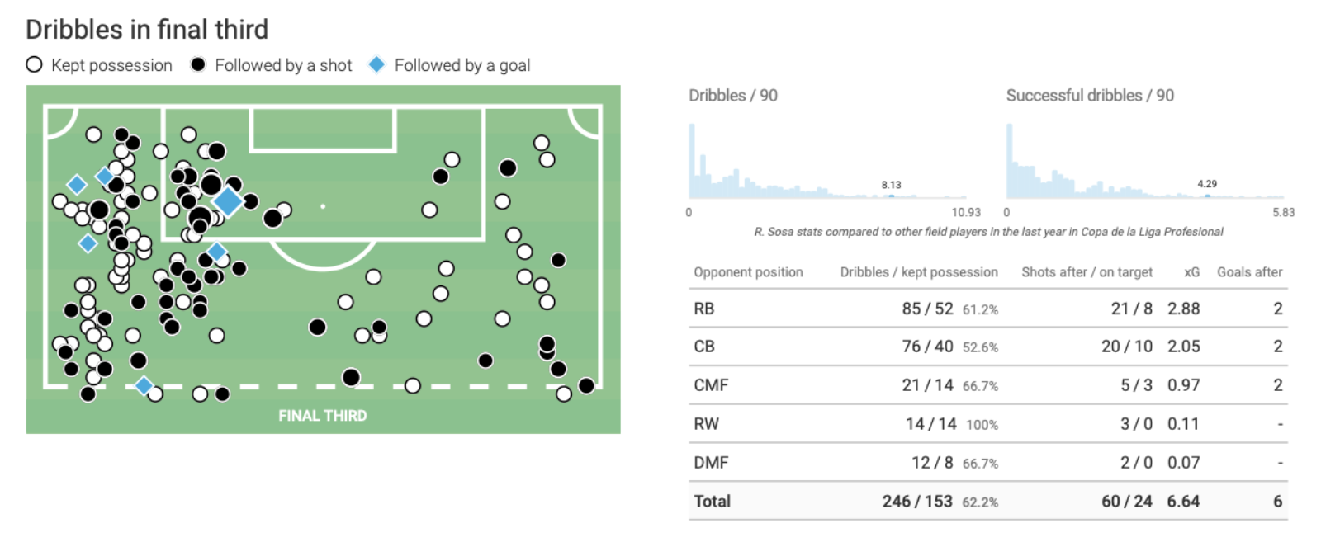Click the 4.29 marker on Successful dribbles histogram

pyautogui.click(x=1207, y=195)
